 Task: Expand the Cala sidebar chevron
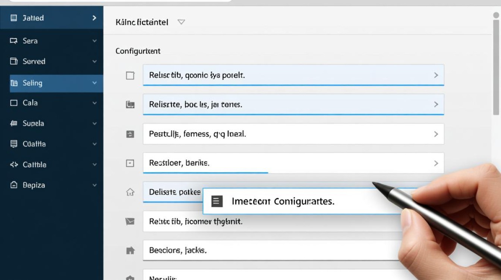[x=95, y=103]
